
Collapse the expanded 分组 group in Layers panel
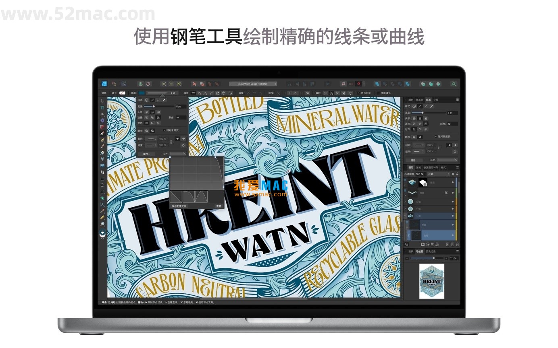coord(405,216)
